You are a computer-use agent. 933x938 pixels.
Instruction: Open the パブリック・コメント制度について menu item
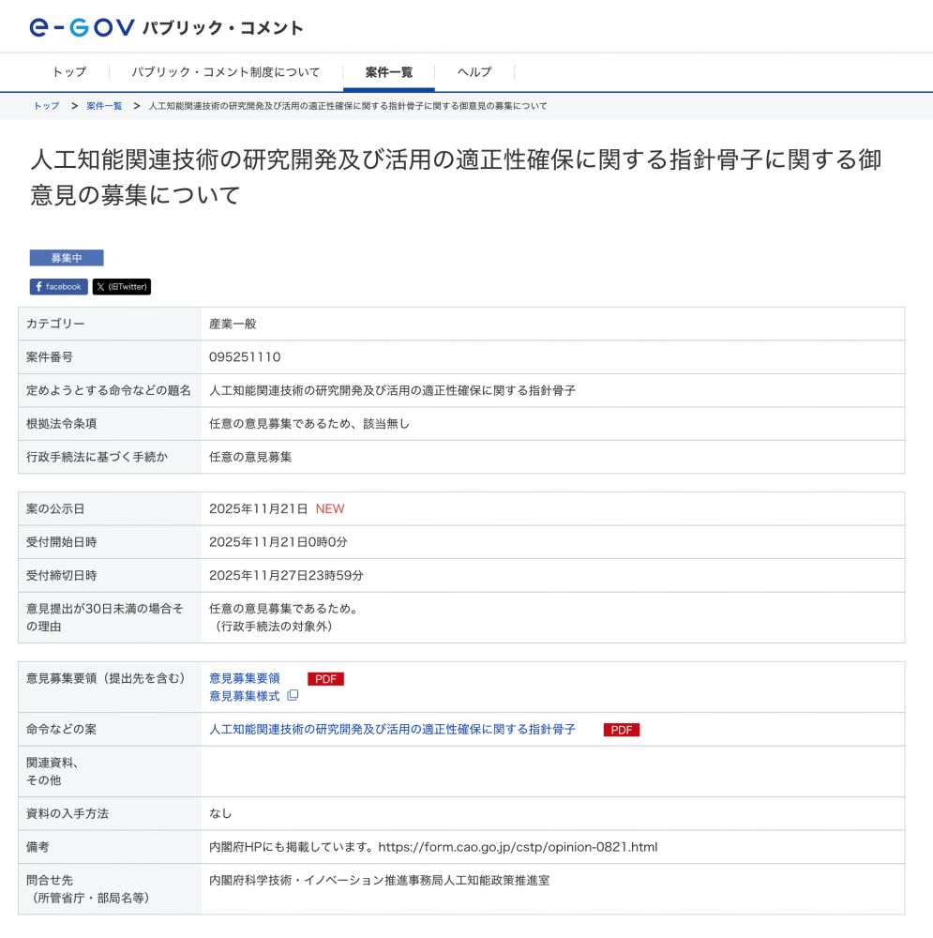(x=228, y=71)
